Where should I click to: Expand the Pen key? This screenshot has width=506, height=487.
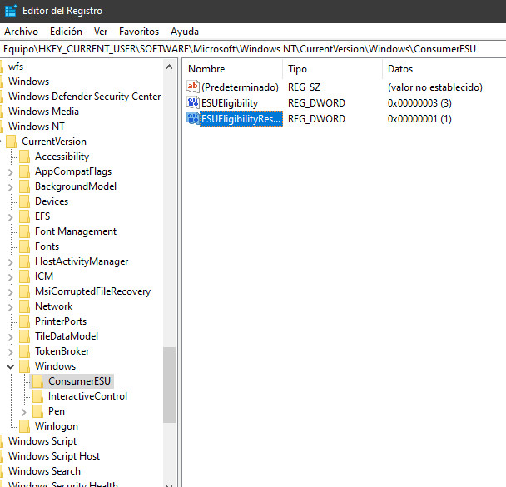pos(24,412)
